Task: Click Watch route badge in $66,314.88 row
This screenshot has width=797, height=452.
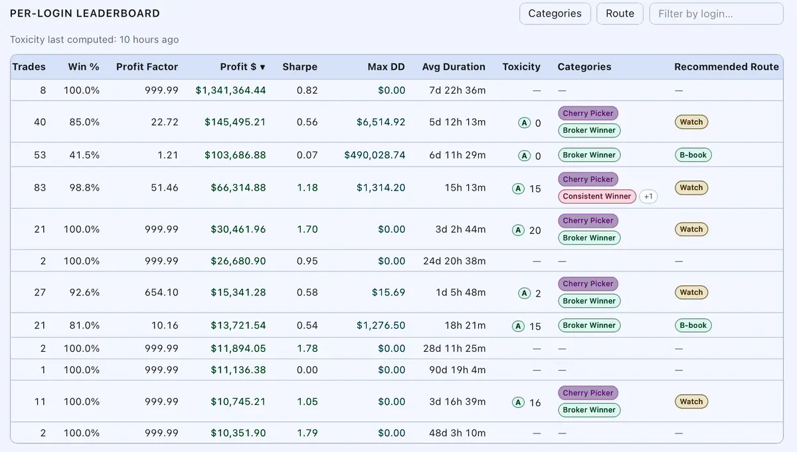Action: (x=691, y=188)
